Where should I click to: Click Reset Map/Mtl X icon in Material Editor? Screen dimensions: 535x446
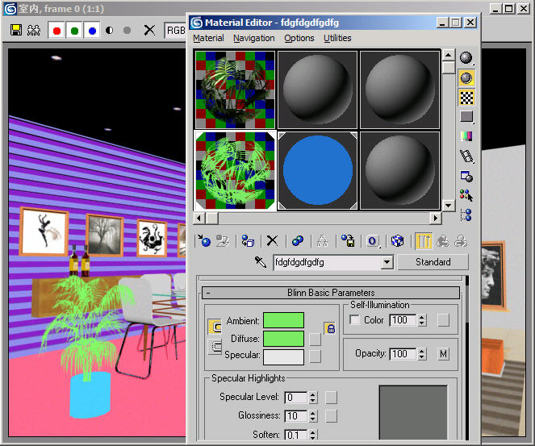tap(272, 240)
